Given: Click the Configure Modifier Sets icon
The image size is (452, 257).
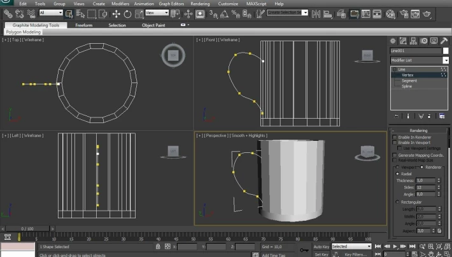Looking at the screenshot, I should (442, 116).
